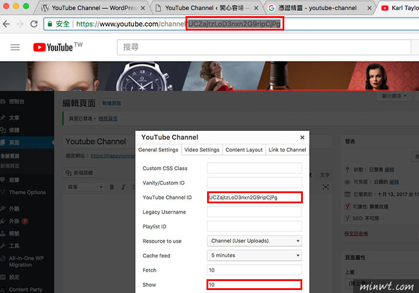419x293 pixels.
Task: Click the browser back arrow
Action: coord(6,24)
